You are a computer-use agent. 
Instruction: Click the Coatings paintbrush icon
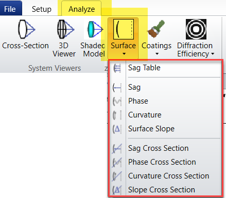pos(156,29)
